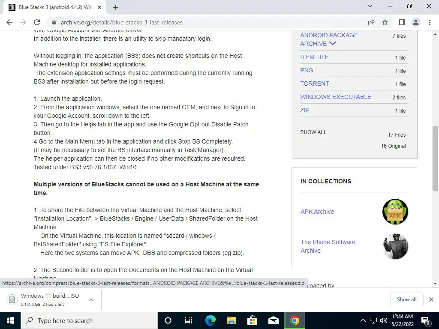Share this page from the address bar
The image size is (439, 329).
pos(371,22)
